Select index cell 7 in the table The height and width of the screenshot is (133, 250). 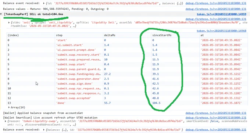[31, 74]
